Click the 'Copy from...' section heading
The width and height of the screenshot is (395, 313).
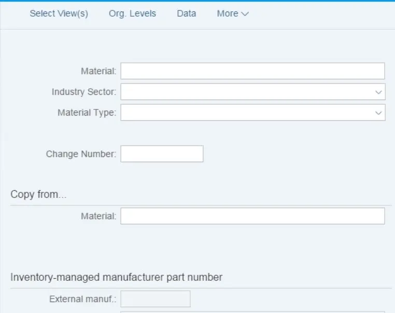38,194
